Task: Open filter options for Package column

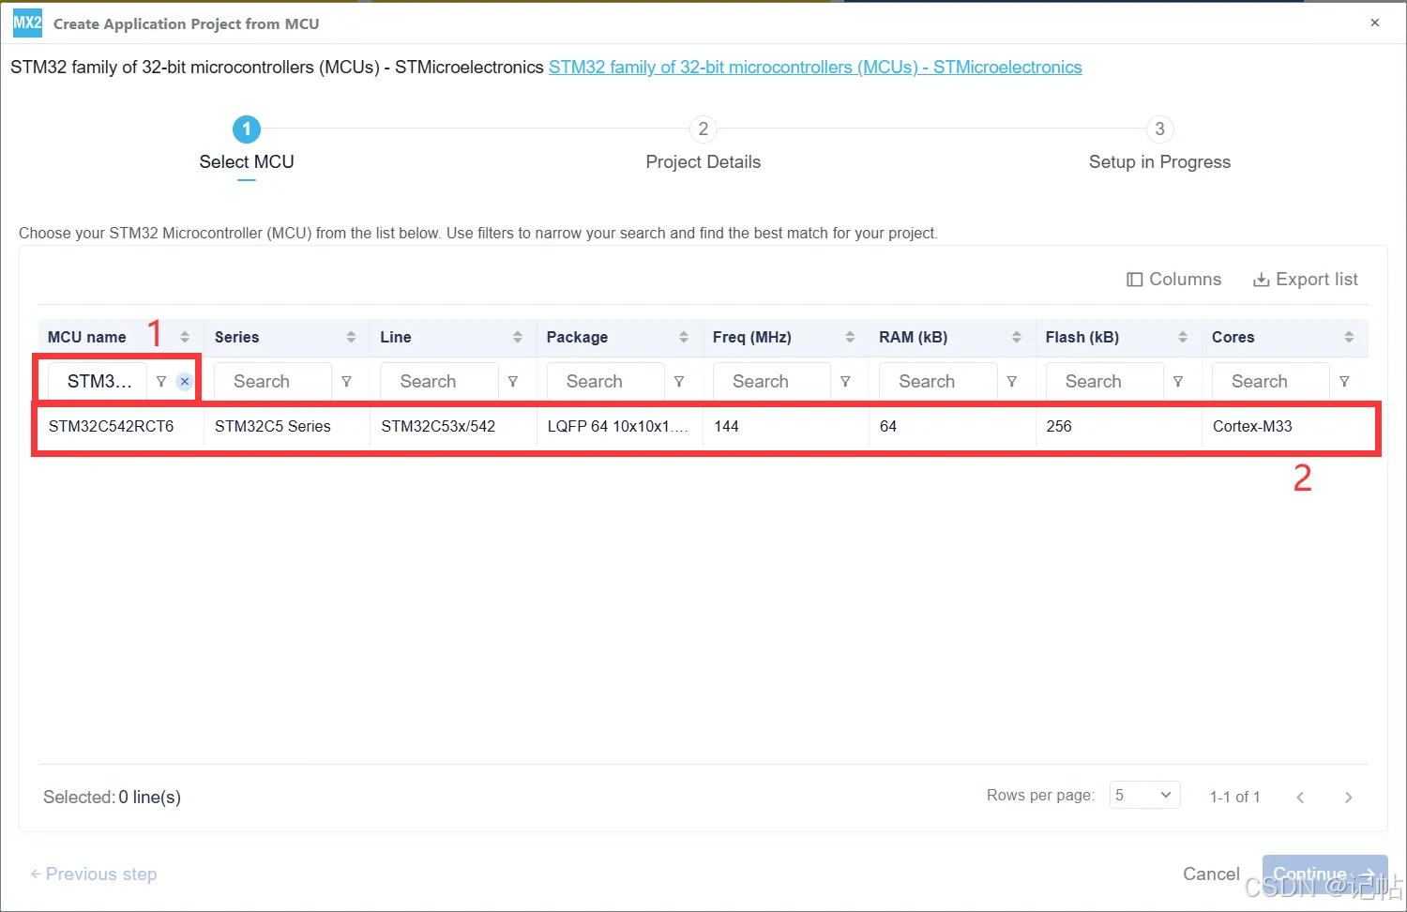Action: (x=679, y=382)
